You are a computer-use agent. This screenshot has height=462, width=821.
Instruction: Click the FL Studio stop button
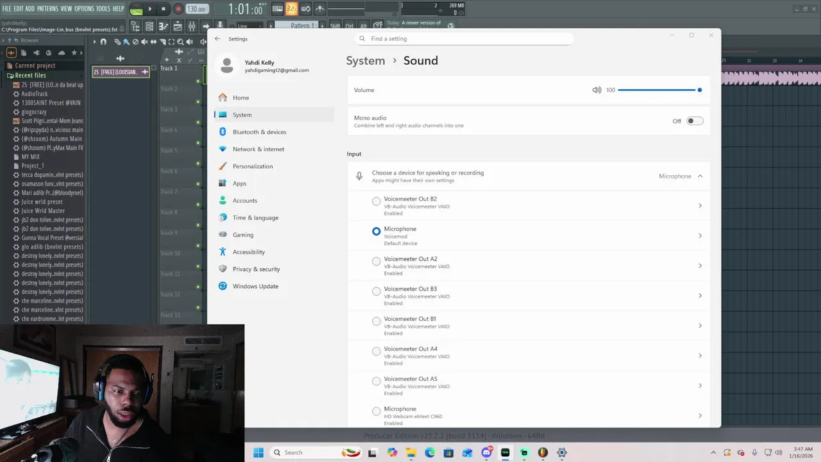coord(164,9)
